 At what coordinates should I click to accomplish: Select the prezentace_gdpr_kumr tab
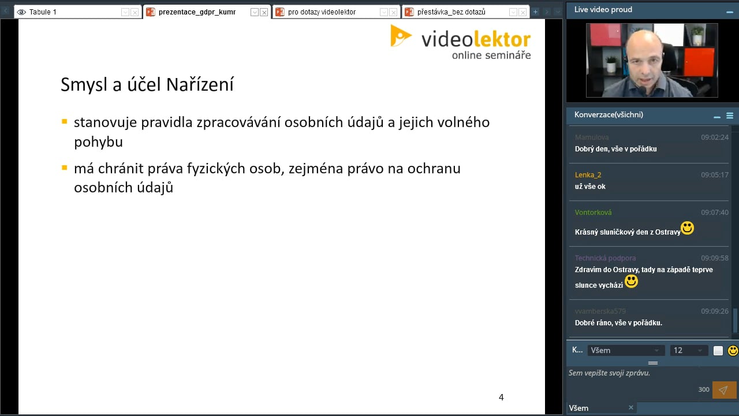[x=206, y=12]
